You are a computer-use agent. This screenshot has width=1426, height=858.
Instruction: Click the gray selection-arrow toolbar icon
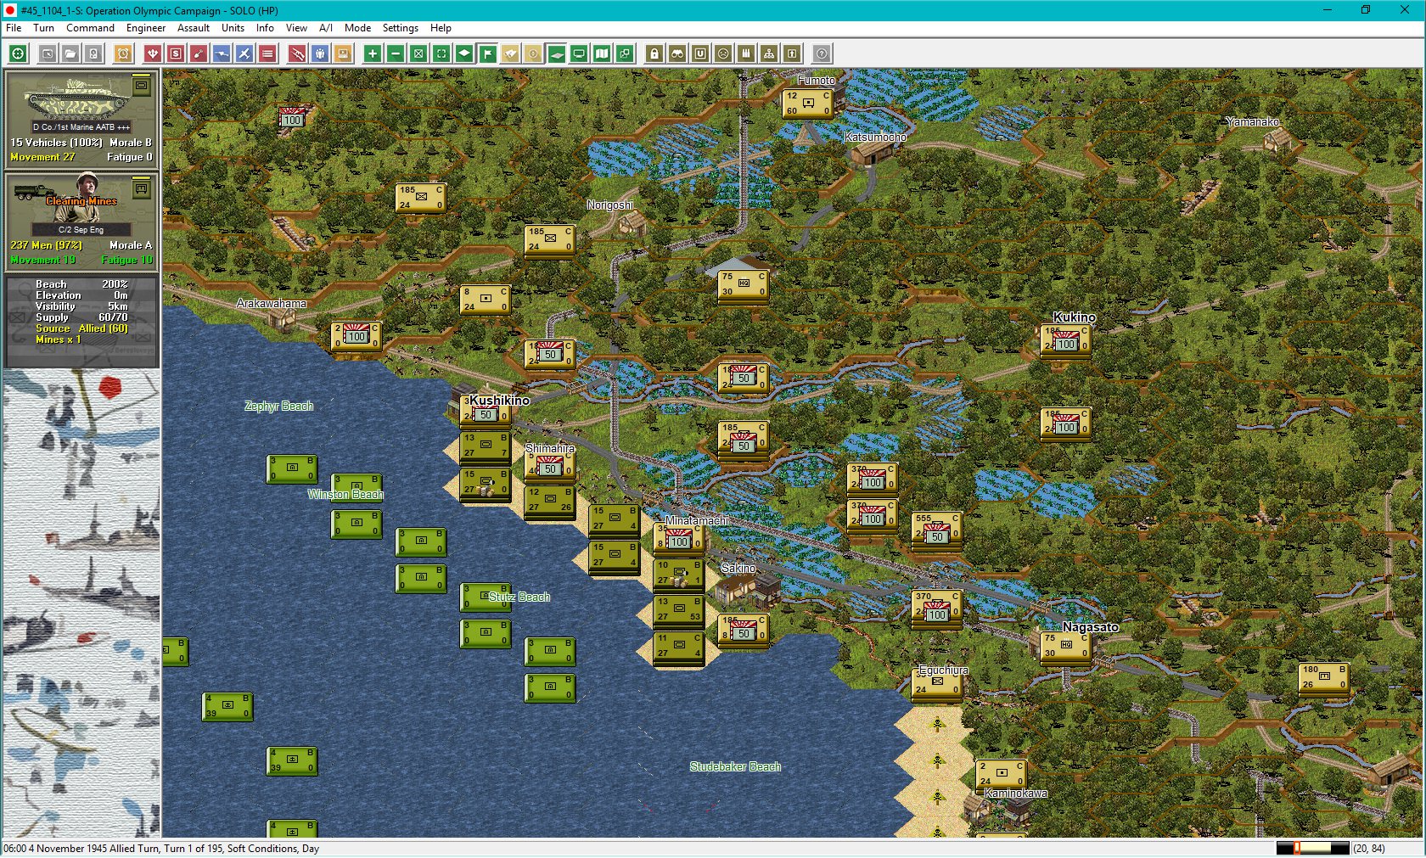[48, 53]
